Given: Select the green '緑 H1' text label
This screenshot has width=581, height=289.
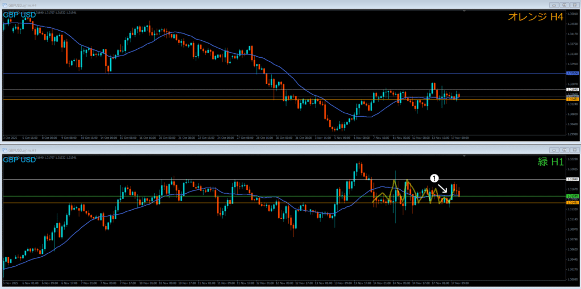Looking at the screenshot, I should 550,162.
